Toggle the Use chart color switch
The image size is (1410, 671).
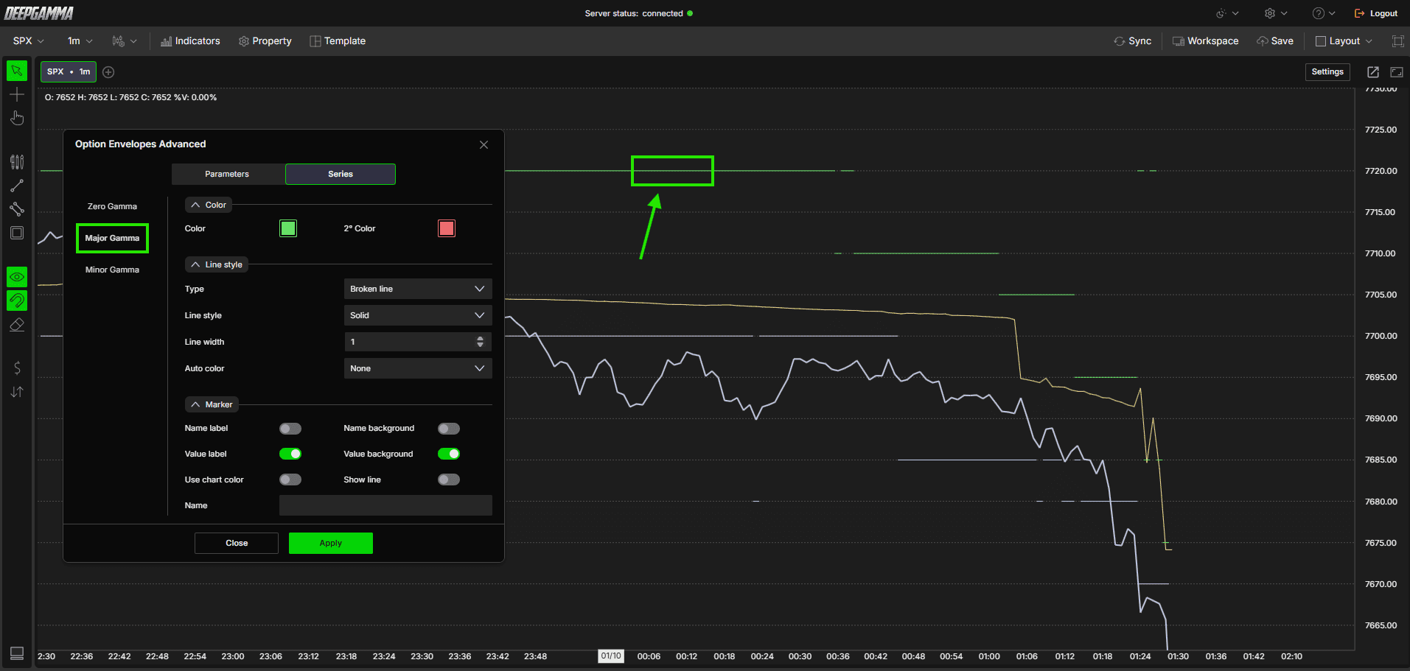point(290,479)
